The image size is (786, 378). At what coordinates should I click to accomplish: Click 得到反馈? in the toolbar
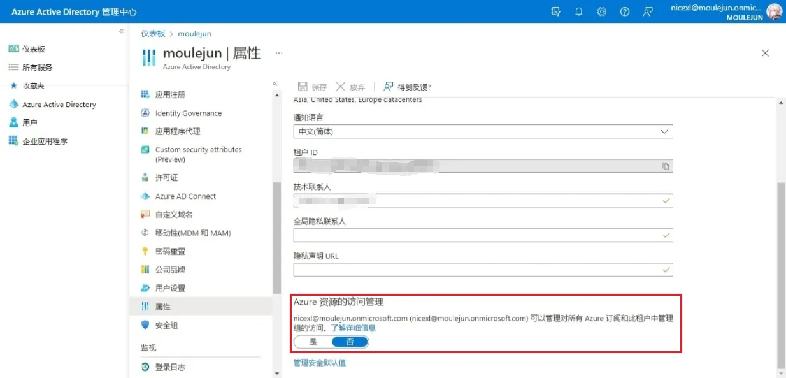407,87
